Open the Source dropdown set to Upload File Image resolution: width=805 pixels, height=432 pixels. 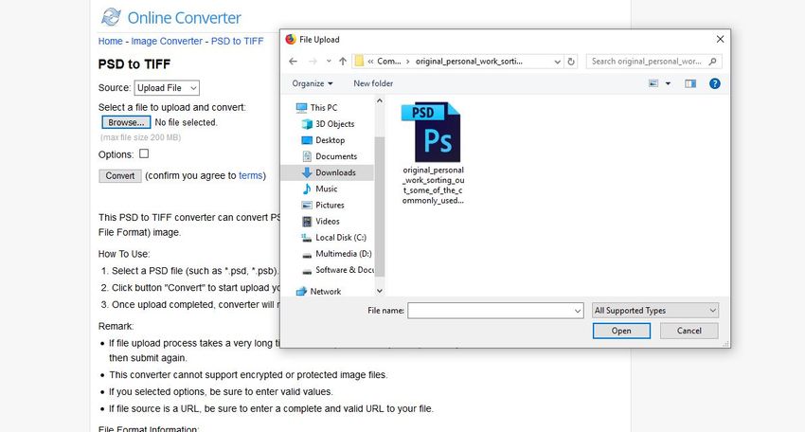tap(167, 88)
